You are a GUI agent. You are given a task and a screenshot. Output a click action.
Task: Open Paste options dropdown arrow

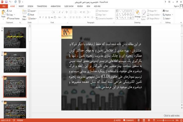(3, 19)
